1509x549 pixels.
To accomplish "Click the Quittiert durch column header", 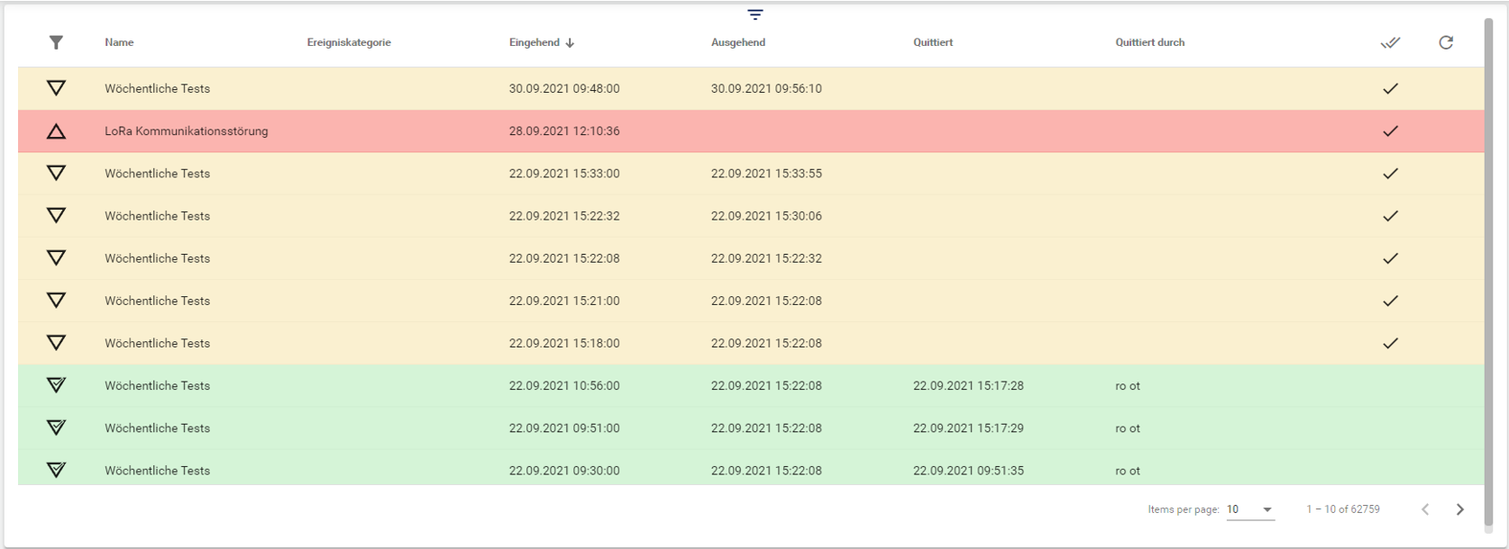I will click(x=1149, y=42).
